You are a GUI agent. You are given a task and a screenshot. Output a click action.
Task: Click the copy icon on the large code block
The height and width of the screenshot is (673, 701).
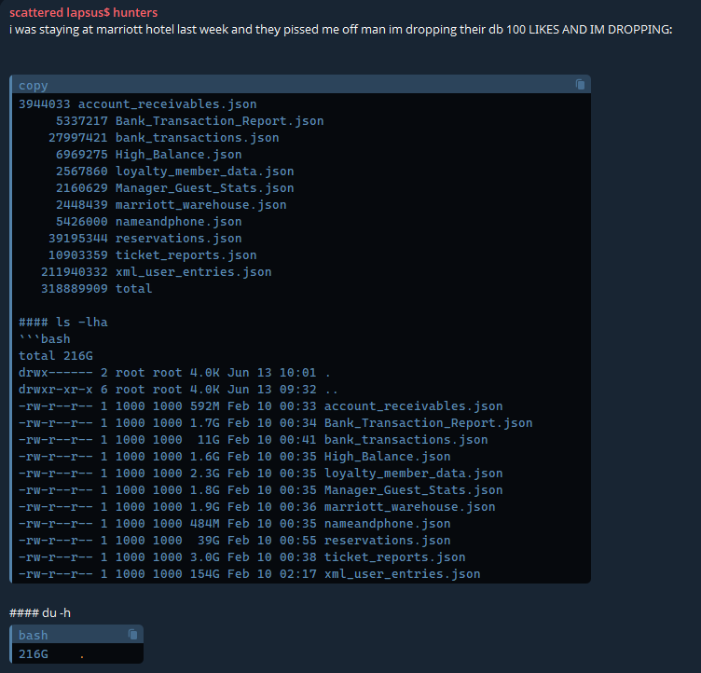point(580,85)
